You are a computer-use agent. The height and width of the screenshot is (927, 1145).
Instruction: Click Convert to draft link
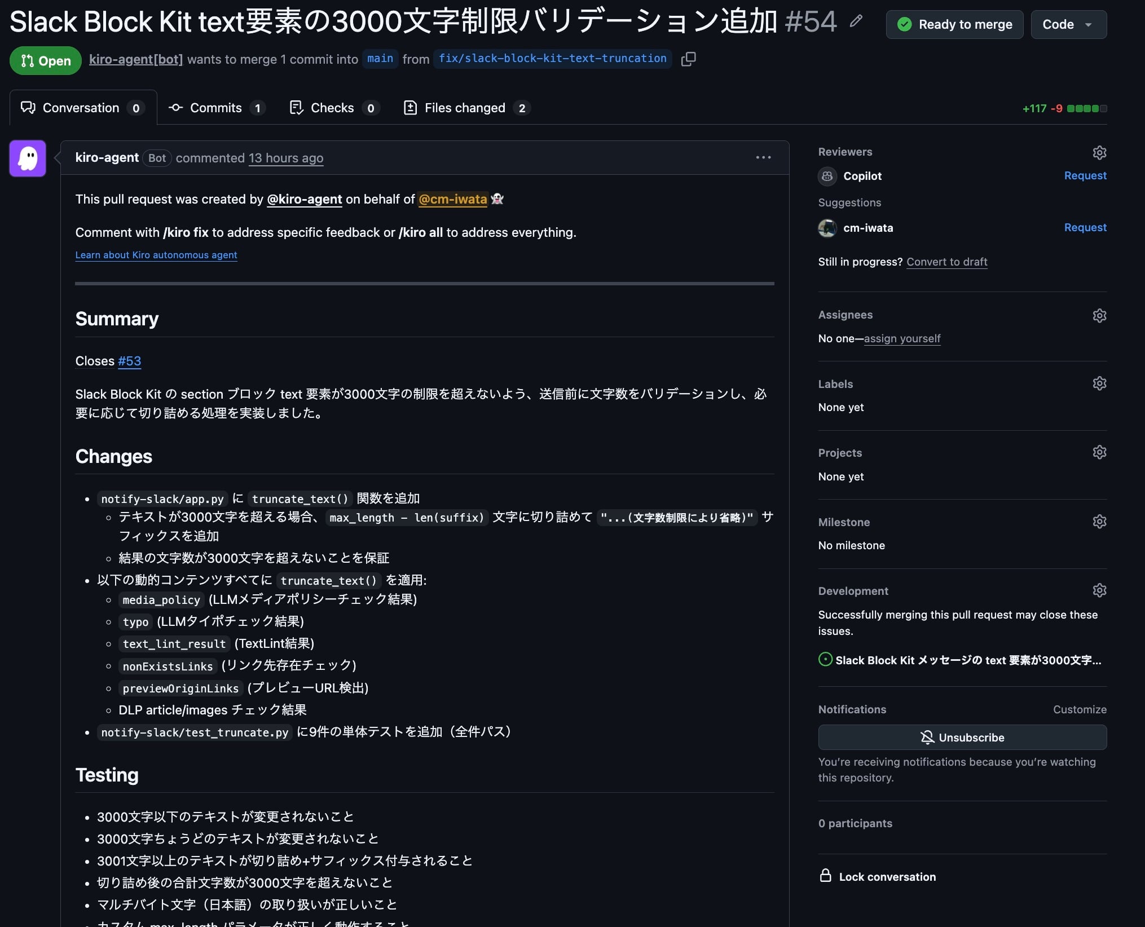tap(946, 262)
